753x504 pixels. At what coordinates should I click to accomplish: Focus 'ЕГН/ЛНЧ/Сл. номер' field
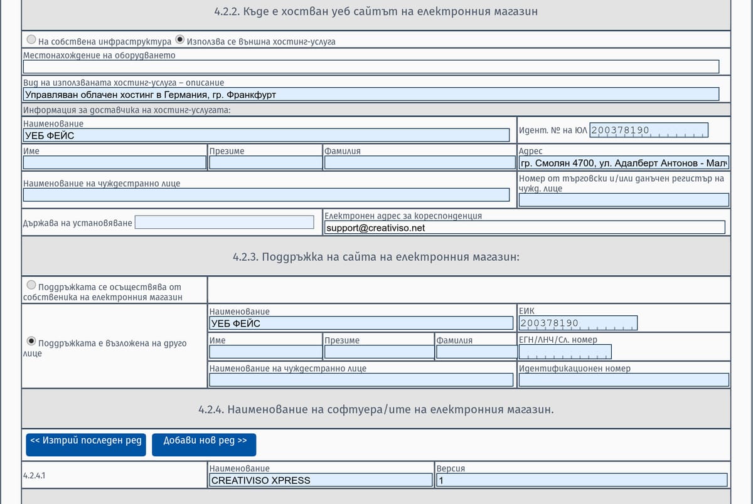pos(565,351)
